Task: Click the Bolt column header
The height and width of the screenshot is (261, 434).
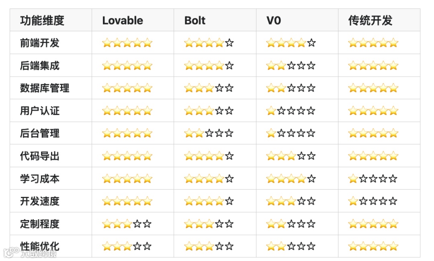Action: pos(195,20)
